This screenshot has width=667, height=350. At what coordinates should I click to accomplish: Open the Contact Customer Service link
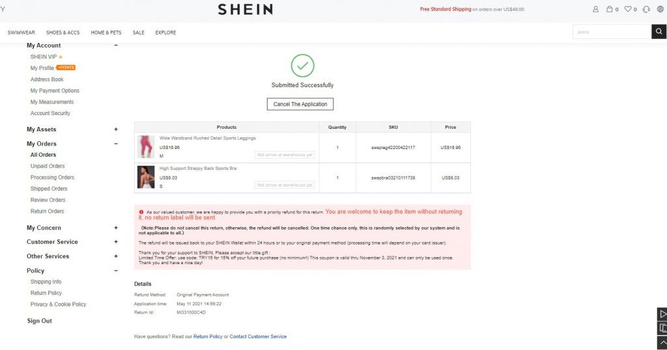(258, 336)
